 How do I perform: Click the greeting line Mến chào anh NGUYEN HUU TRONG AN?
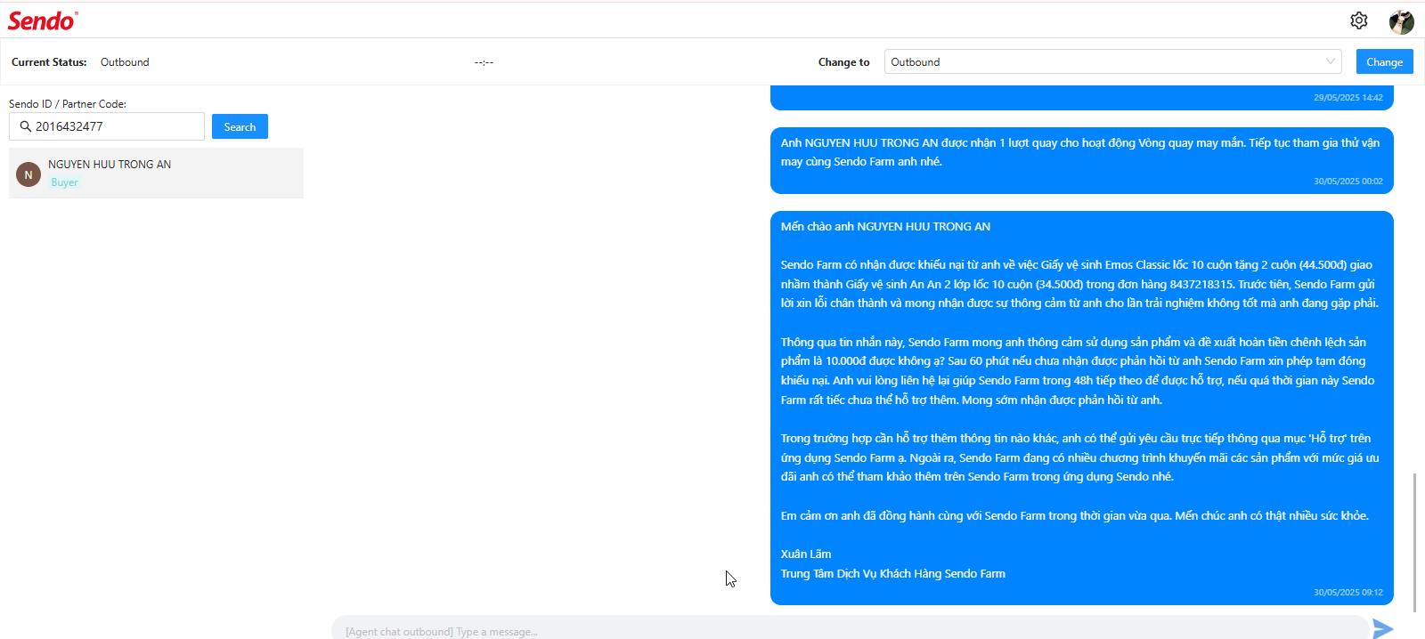[885, 227]
